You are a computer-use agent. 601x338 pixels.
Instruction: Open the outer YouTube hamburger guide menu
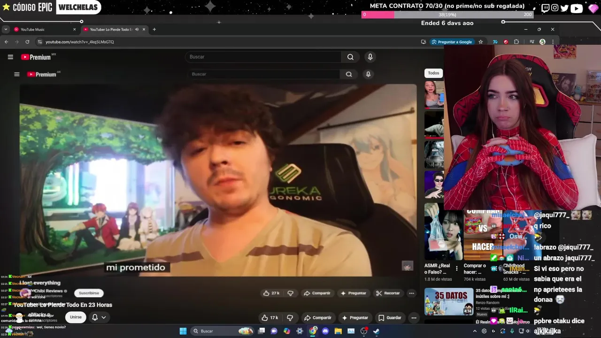[x=10, y=57]
